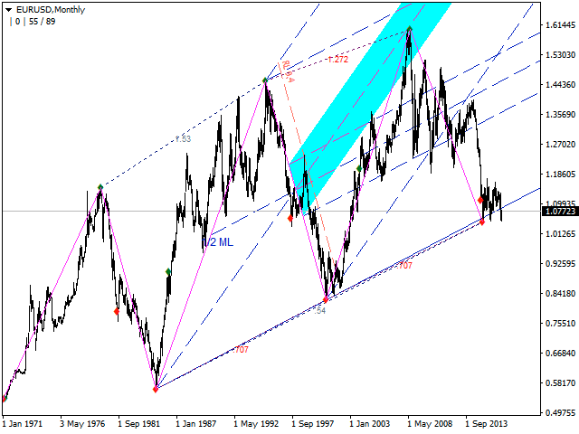
Task: Click the .707 label near the 2008 trendline
Action: (x=404, y=265)
